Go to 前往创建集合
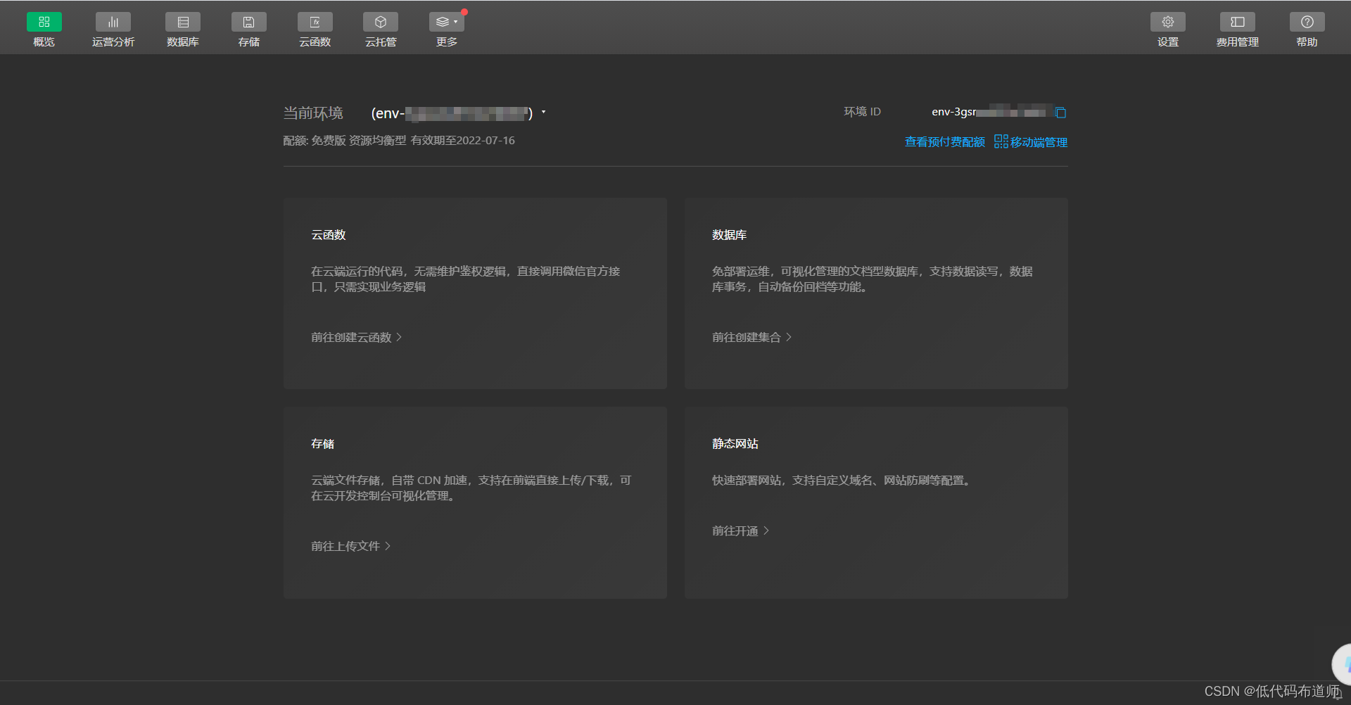 pos(752,338)
